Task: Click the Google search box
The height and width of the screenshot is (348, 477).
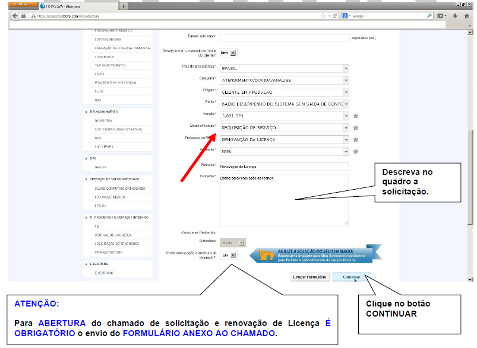Action: (388, 16)
